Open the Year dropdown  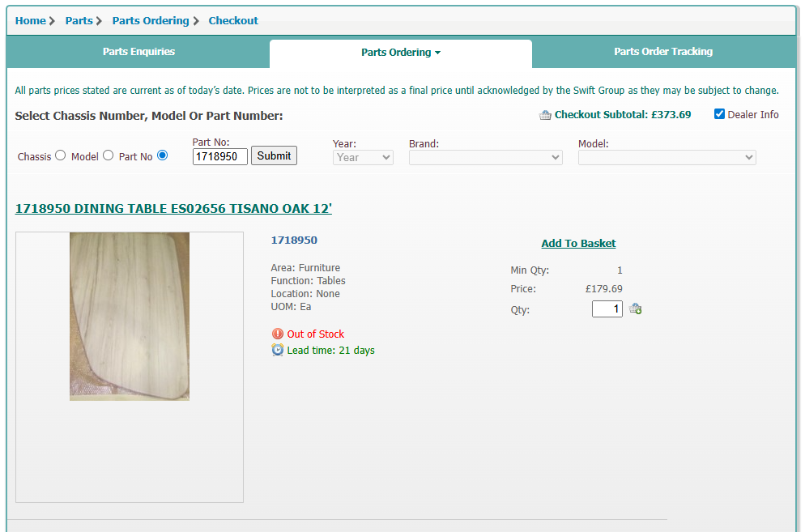pyautogui.click(x=363, y=158)
